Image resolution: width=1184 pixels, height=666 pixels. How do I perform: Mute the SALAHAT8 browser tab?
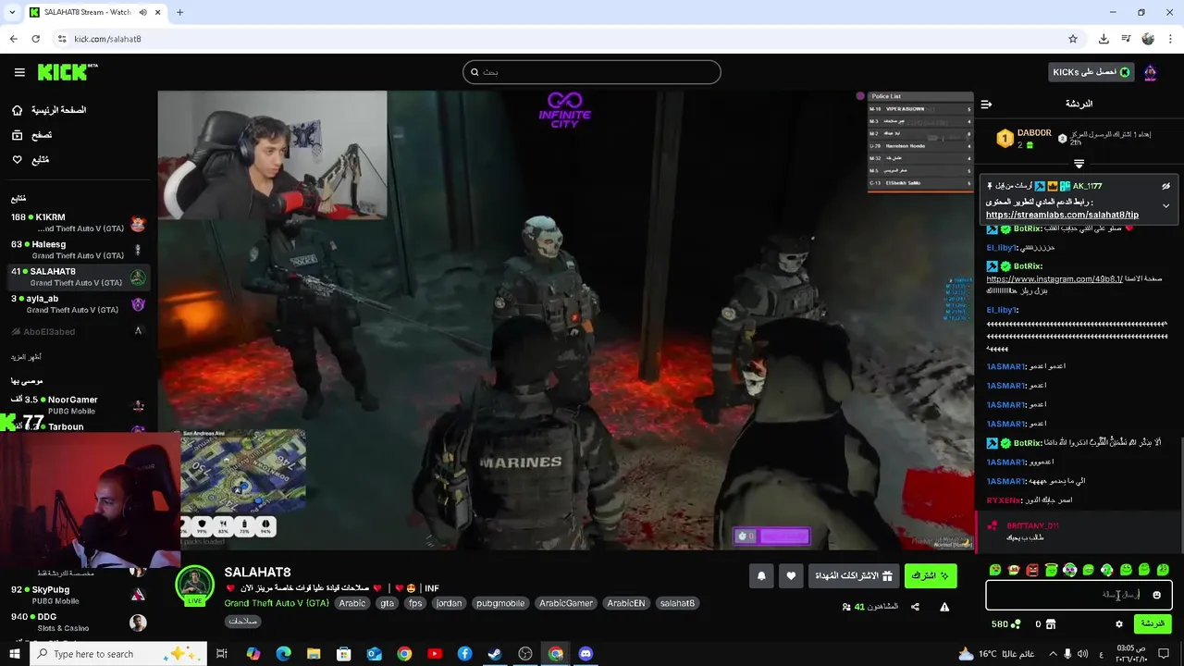143,12
